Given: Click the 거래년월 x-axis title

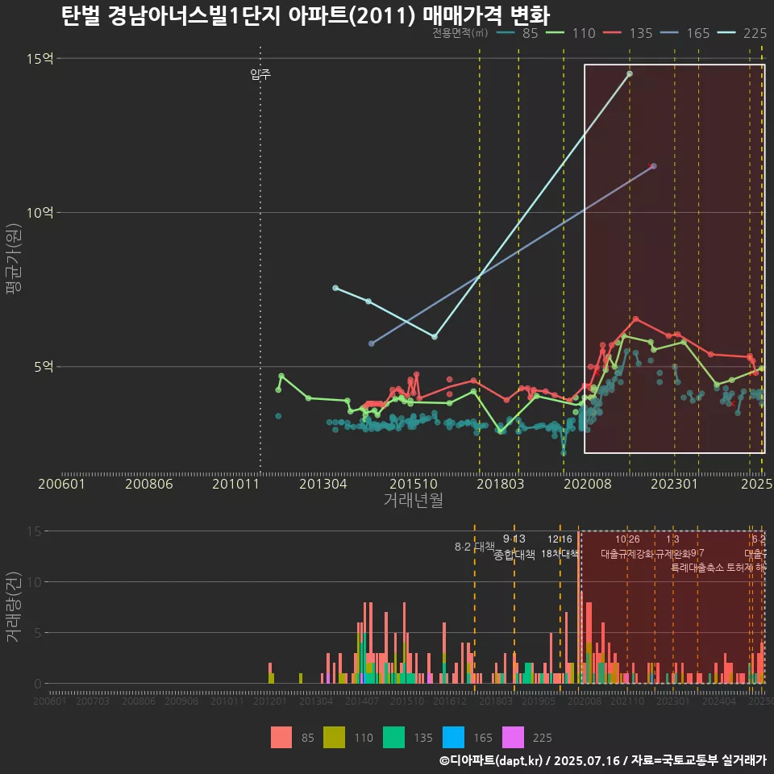Looking at the screenshot, I should (x=413, y=500).
